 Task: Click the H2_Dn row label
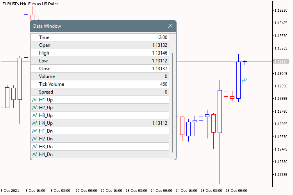click(46, 139)
